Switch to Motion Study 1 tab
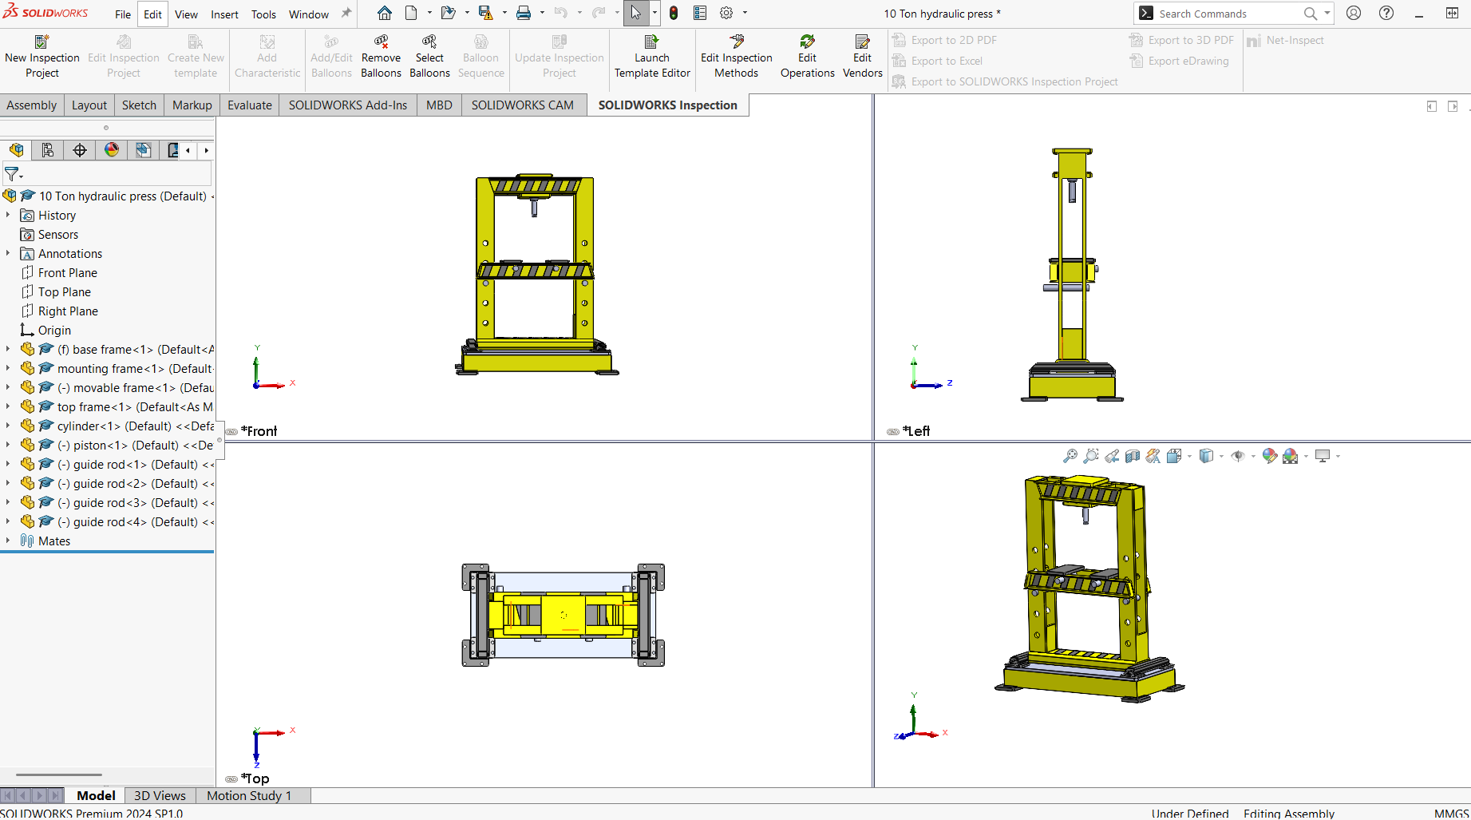The height and width of the screenshot is (820, 1471). click(x=249, y=795)
